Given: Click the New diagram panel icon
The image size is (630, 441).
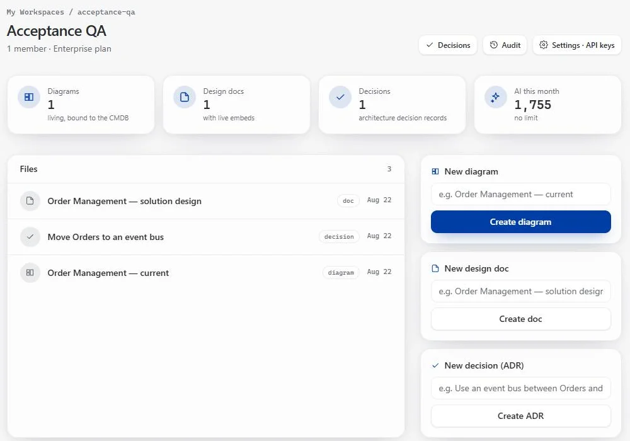Looking at the screenshot, I should (x=435, y=171).
